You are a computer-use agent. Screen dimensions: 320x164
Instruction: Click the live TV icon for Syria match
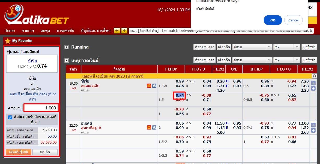click(x=149, y=86)
